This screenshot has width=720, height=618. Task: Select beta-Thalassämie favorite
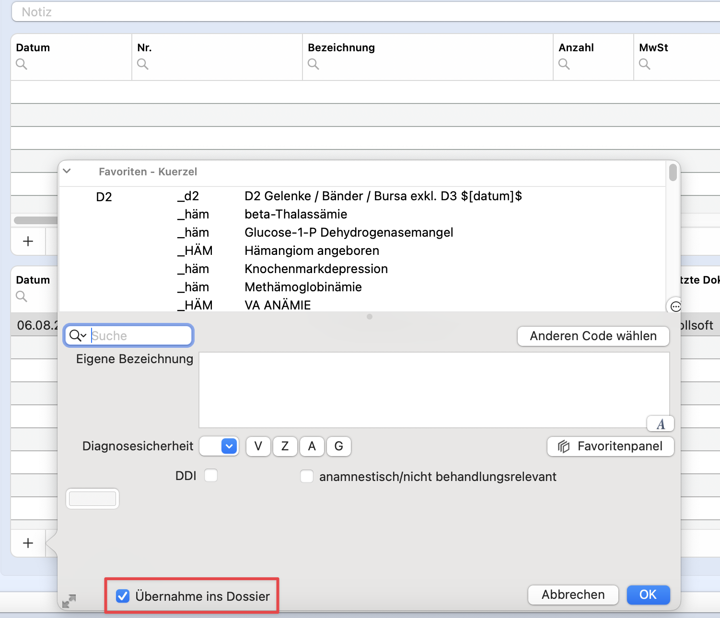pos(296,214)
